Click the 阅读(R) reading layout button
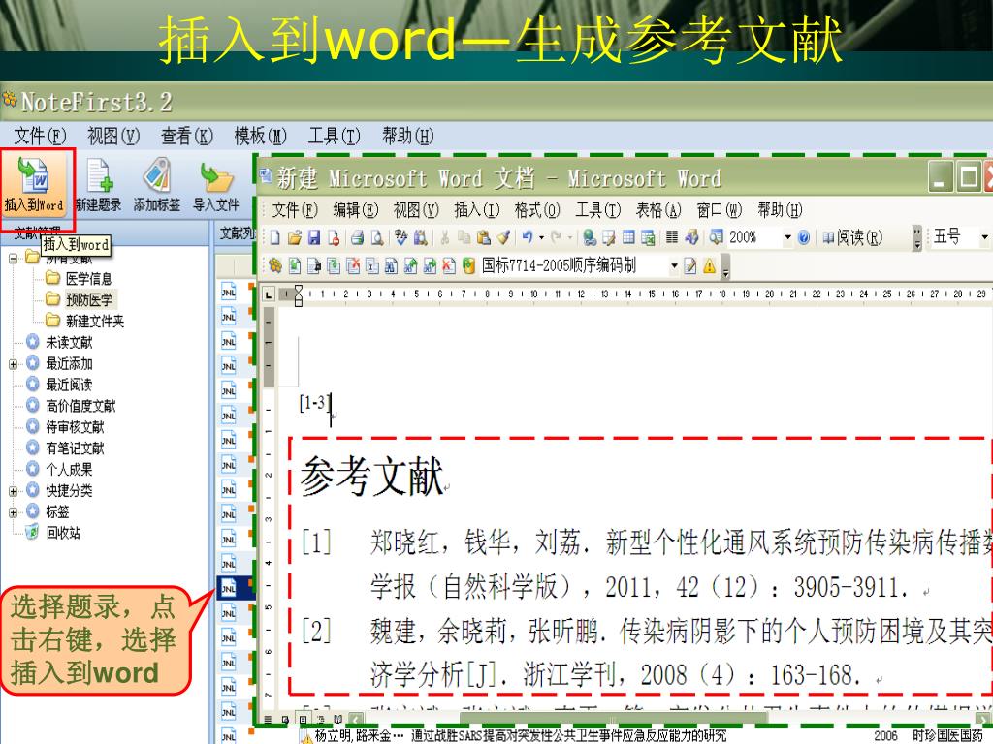 (852, 238)
